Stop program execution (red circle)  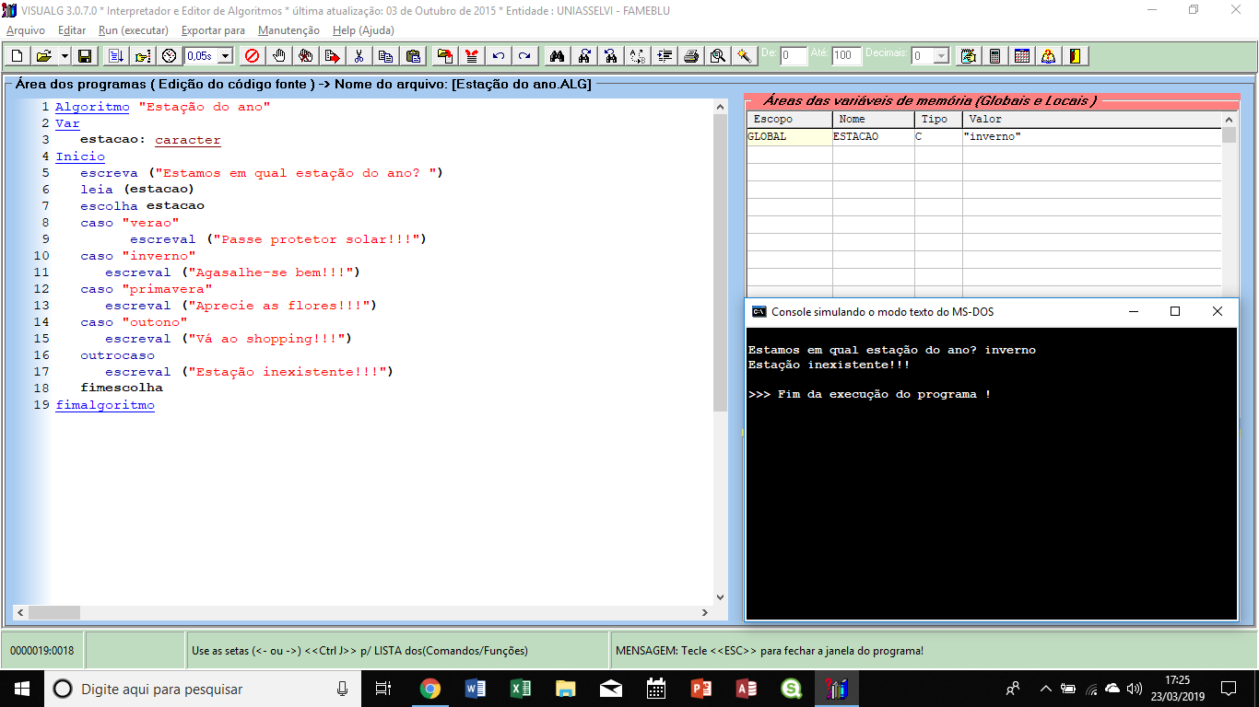(251, 56)
